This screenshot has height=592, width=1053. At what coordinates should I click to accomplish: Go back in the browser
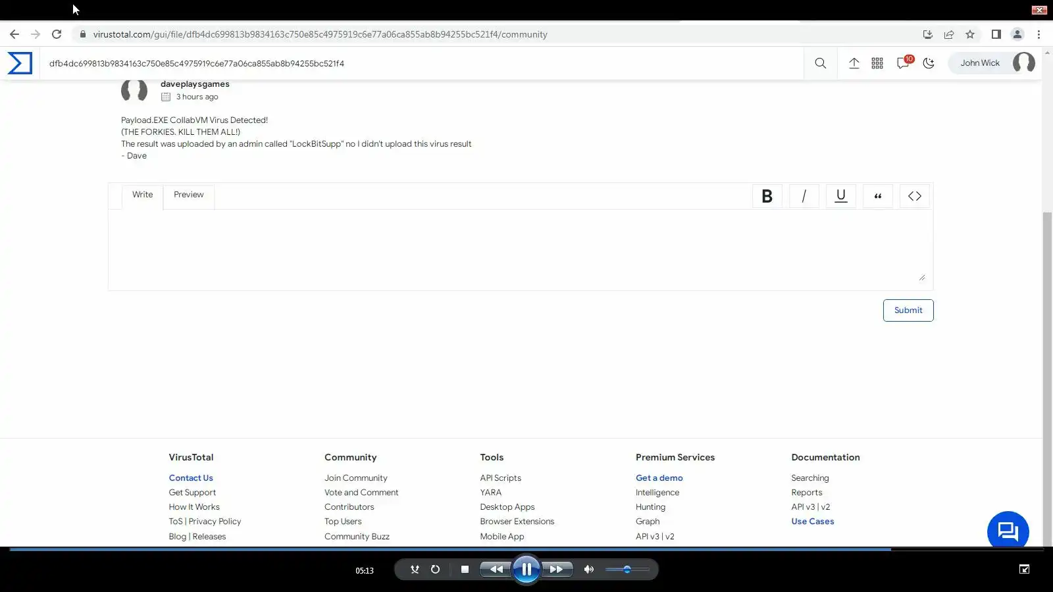[14, 34]
